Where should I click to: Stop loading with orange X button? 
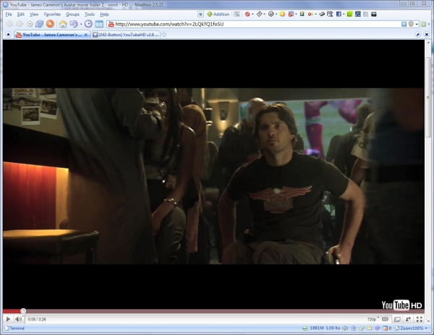(50, 24)
